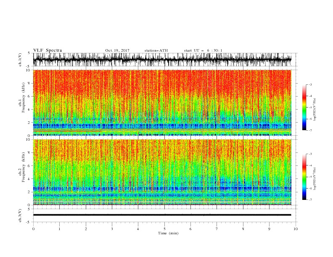Click the "7" tick on time axis
Viewport: 333px width, 257px height.
217,229
